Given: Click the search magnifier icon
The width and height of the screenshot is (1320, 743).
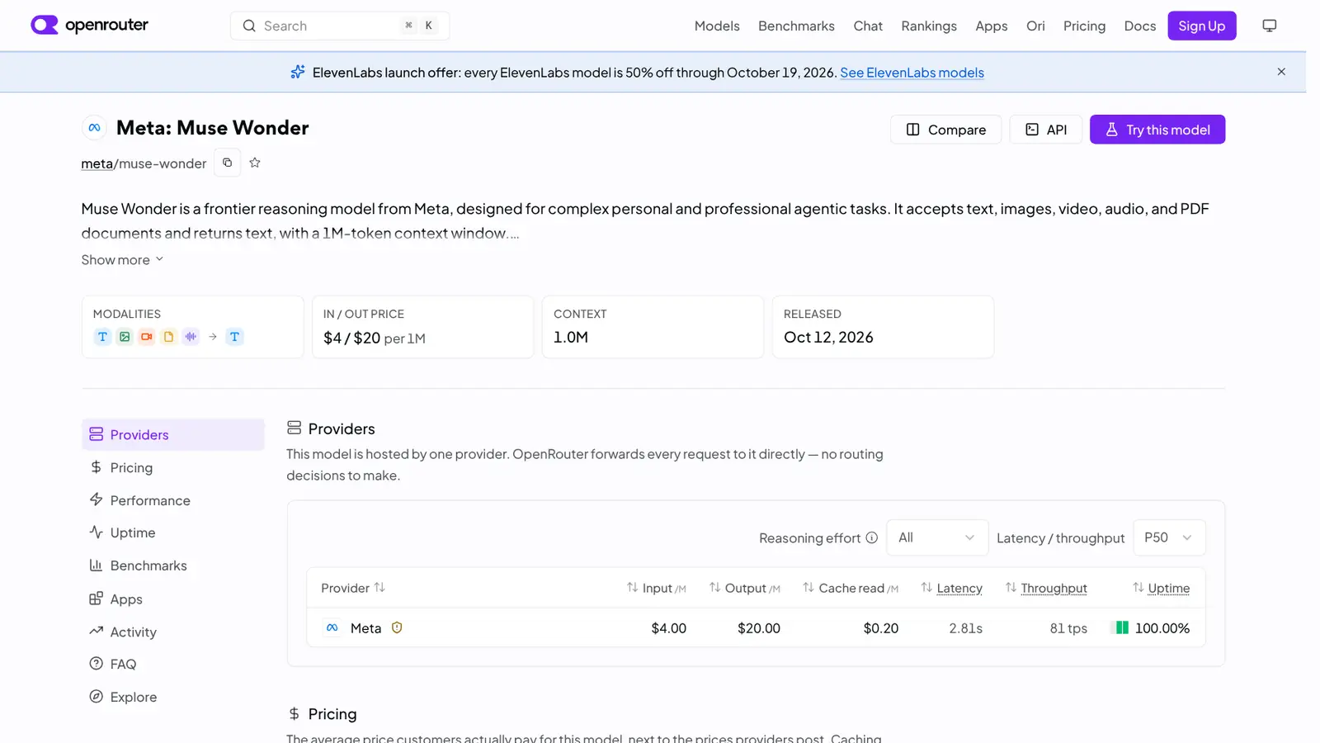Looking at the screenshot, I should point(249,26).
